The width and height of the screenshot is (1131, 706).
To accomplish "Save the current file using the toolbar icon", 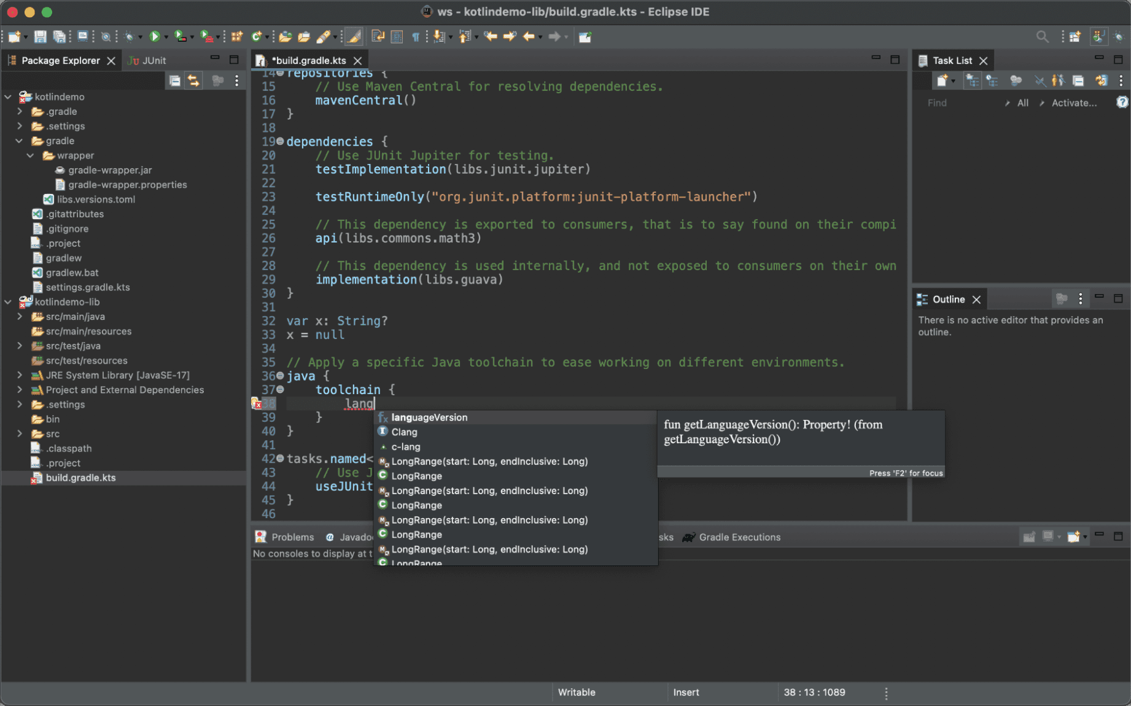I will pyautogui.click(x=40, y=36).
